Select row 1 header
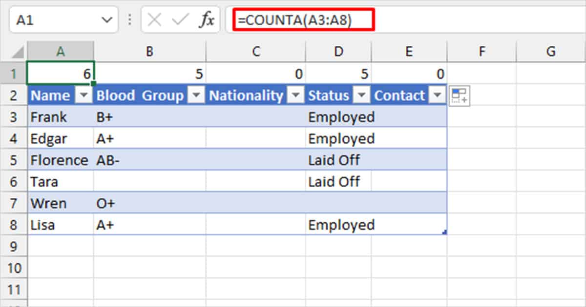 pos(14,74)
